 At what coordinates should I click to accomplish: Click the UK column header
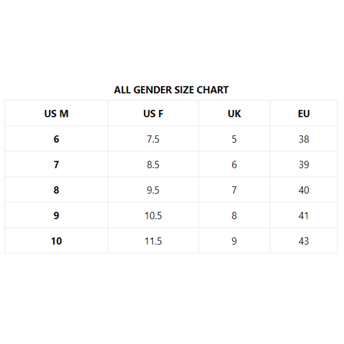tap(234, 113)
